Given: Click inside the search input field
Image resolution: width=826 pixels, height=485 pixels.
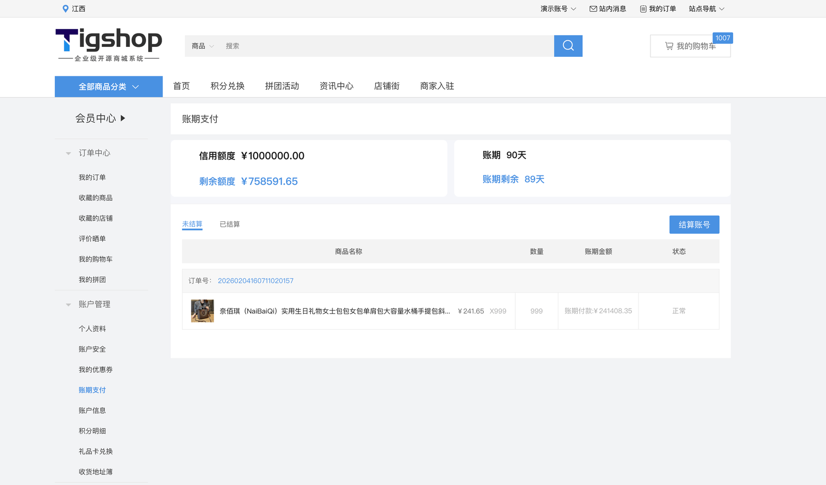Looking at the screenshot, I should 361,46.
